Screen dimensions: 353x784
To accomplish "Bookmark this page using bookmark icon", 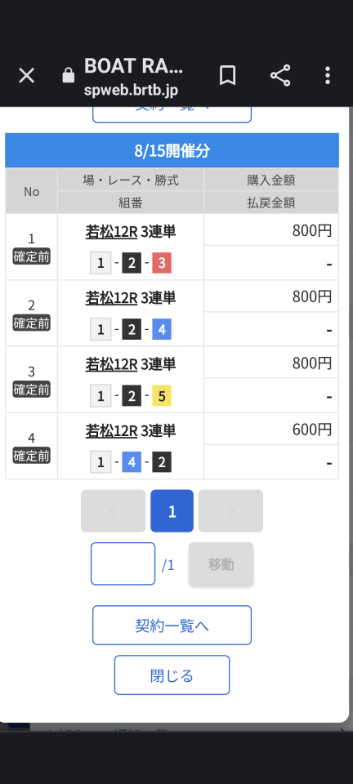I will tap(227, 75).
